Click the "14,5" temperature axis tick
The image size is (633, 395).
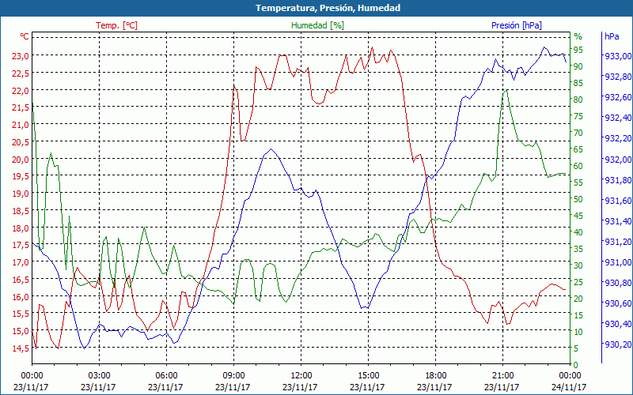pyautogui.click(x=19, y=348)
